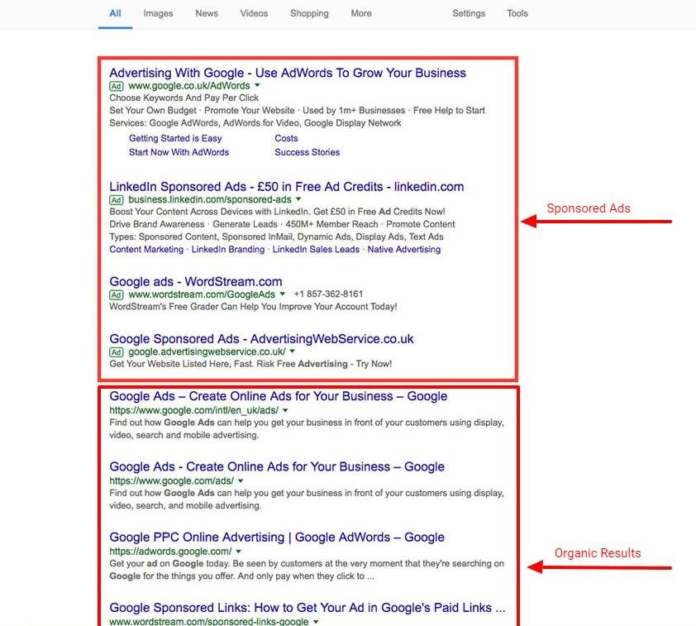Expand dropdown arrow after google.advertisingwebservice.co.uk/
This screenshot has height=626, width=696.
pos(293,351)
